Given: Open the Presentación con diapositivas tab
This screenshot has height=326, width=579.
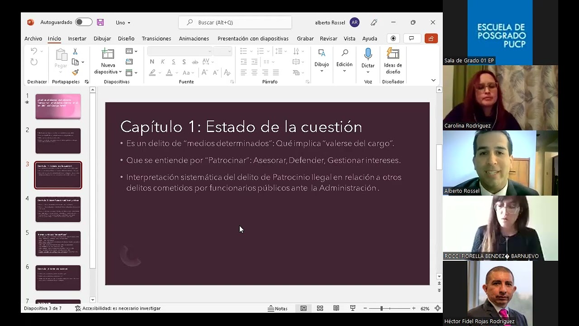Looking at the screenshot, I should pos(253,38).
